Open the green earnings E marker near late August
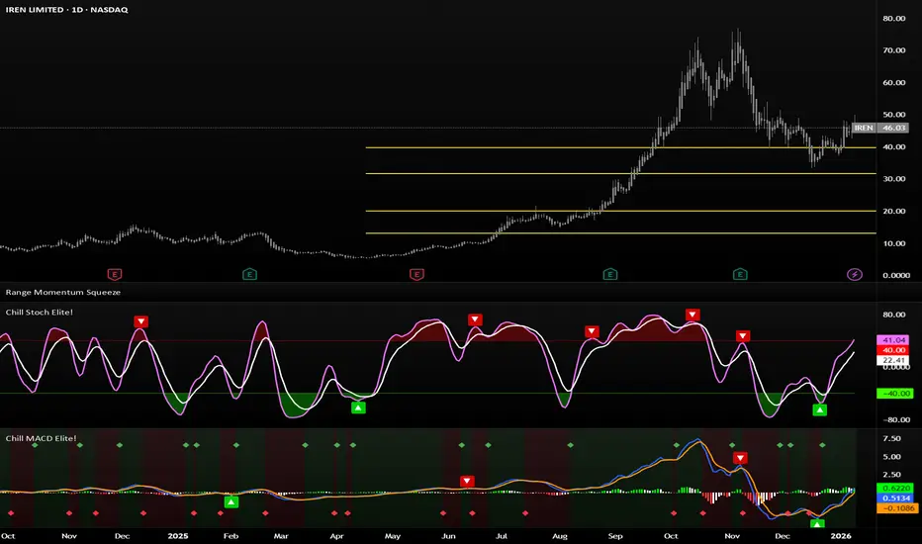The image size is (922, 544). [x=610, y=274]
